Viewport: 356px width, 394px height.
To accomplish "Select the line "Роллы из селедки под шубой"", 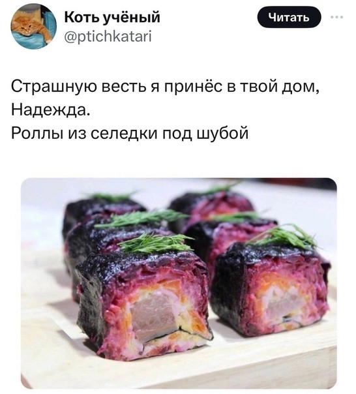I will click(x=130, y=132).
